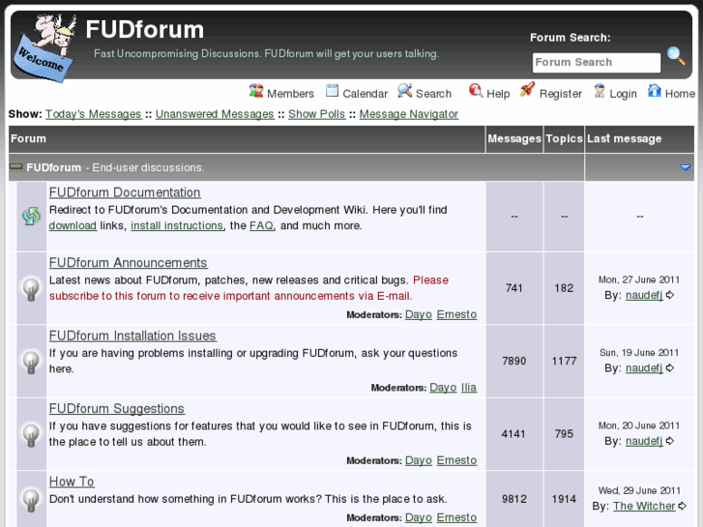View moderator Dayo in Announcements row
The height and width of the screenshot is (527, 703).
[x=419, y=314]
